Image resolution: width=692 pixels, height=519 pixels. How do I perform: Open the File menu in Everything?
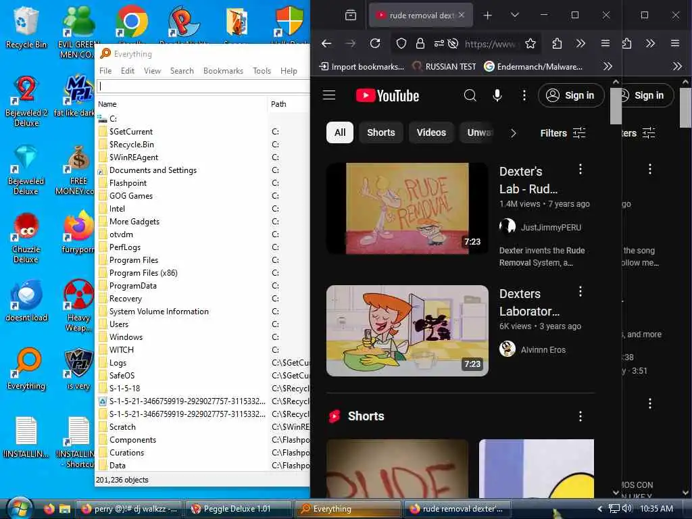pyautogui.click(x=105, y=70)
